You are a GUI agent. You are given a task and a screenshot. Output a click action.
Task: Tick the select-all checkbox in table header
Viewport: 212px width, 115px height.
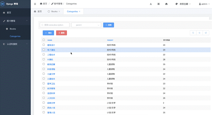[x=44, y=40]
